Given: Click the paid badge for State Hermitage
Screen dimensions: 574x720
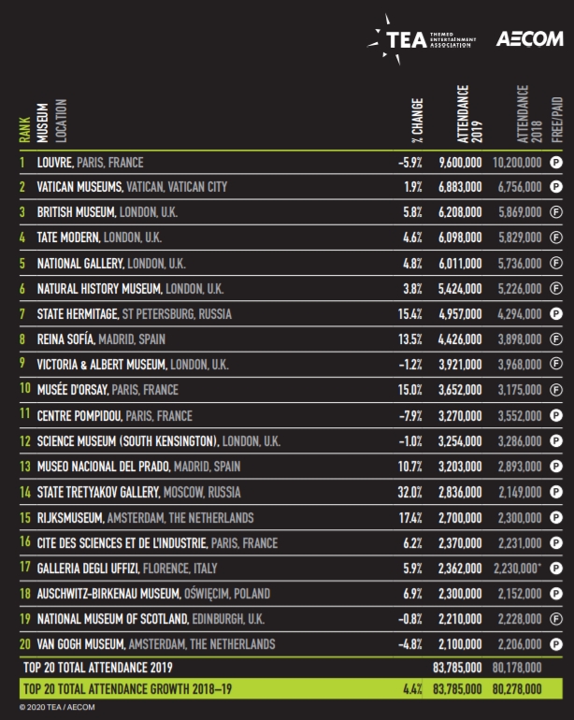Looking at the screenshot, I should [x=556, y=313].
